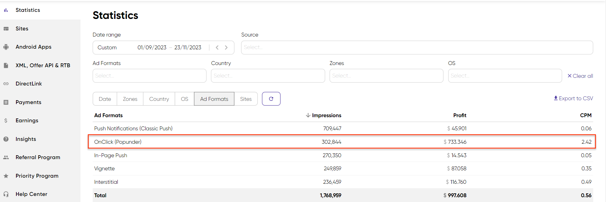
Task: Click the Earnings dollar sign icon
Action: pos(6,121)
